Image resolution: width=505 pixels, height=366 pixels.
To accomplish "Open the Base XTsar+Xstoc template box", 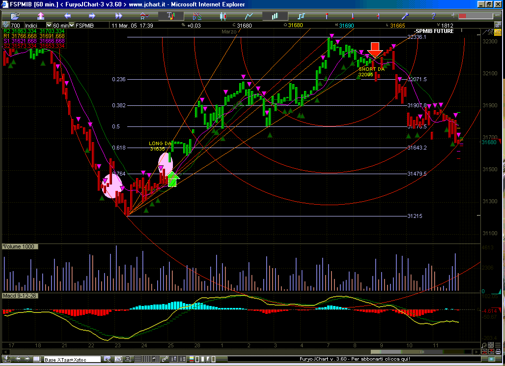I will pyautogui.click(x=71, y=360).
